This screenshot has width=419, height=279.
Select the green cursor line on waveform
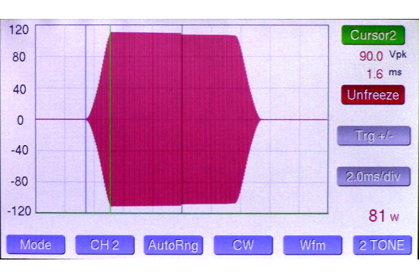click(110, 119)
